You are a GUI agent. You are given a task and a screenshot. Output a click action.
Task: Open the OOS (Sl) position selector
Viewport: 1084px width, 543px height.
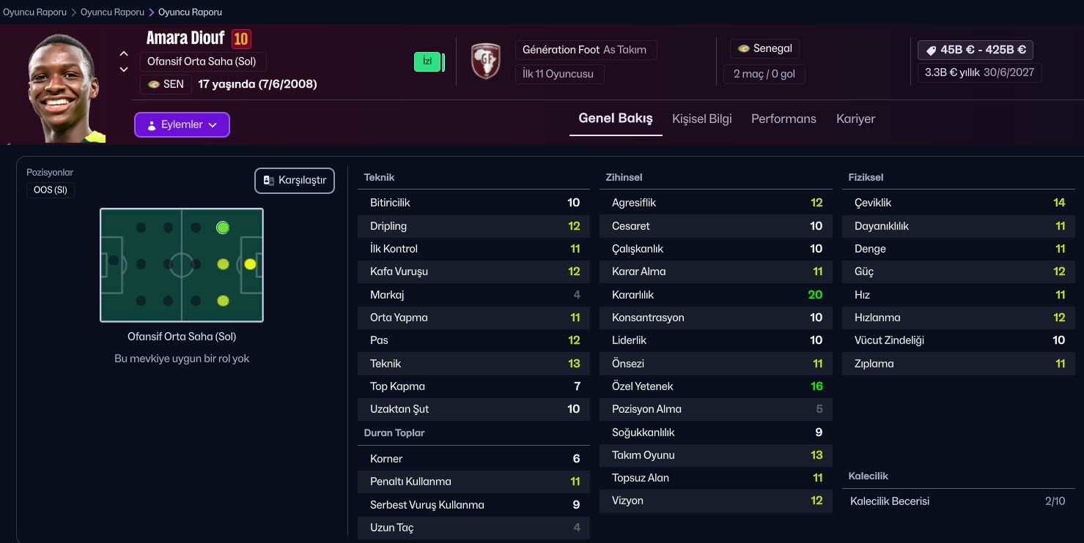click(51, 190)
